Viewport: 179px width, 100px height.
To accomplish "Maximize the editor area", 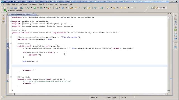I will (x=171, y=14).
